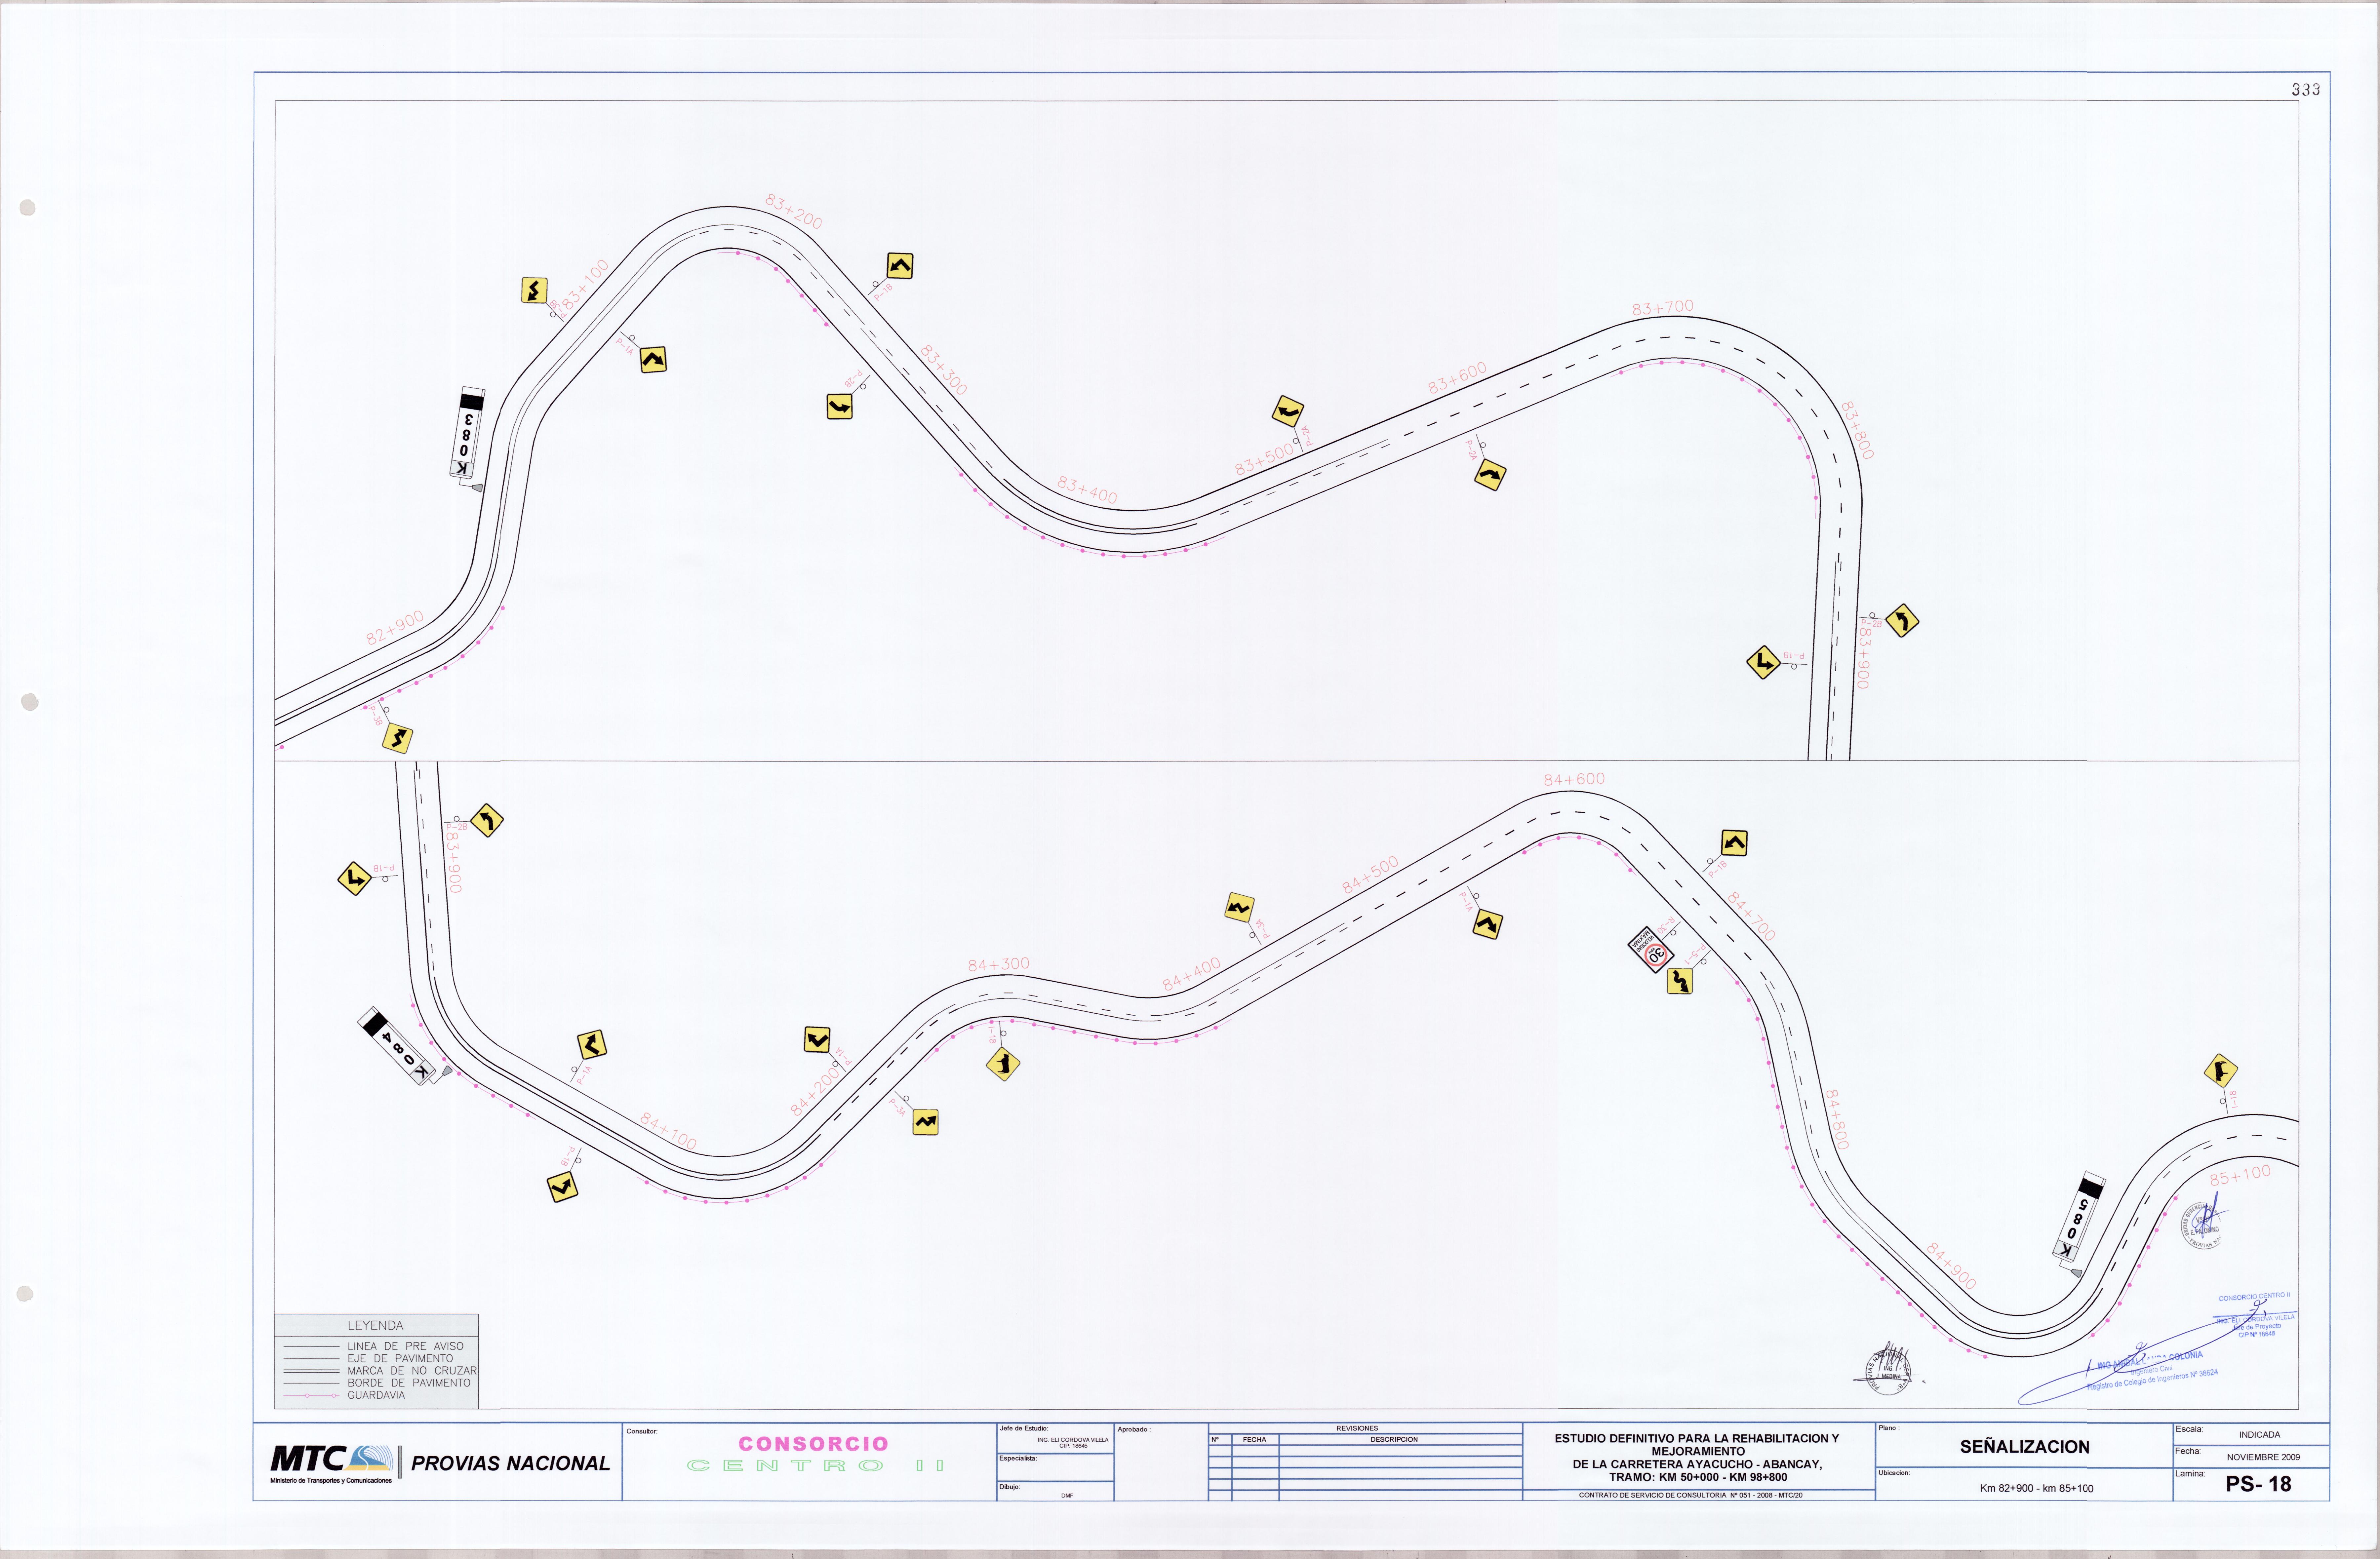The image size is (2380, 1559).
Task: Click the P-1A sign above station 84+100
Action: pos(592,1045)
